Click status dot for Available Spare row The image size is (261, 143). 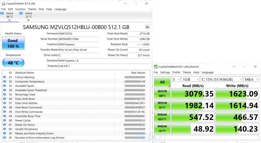tap(4, 86)
